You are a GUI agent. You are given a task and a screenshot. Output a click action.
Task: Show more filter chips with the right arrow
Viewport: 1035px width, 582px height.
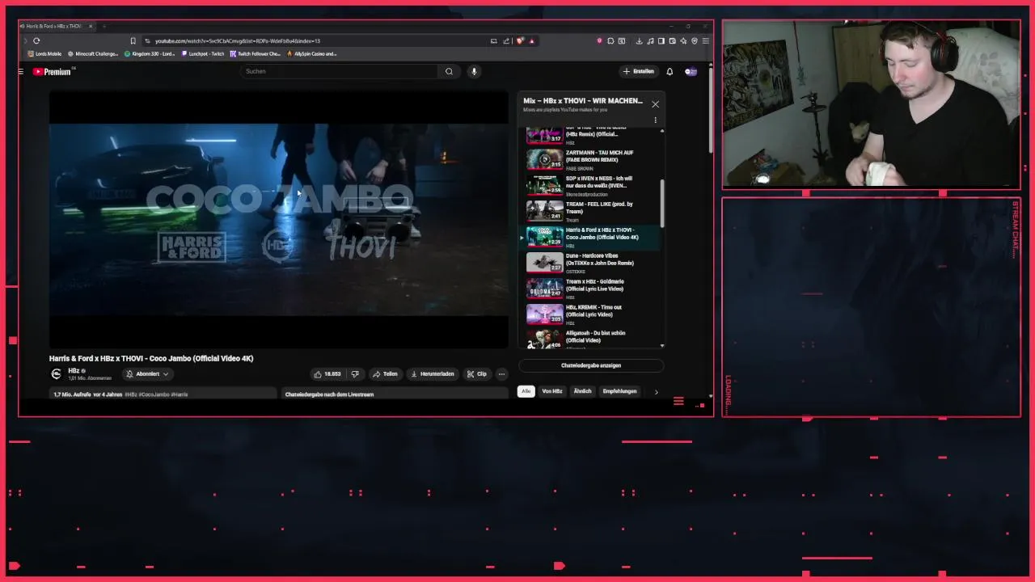pyautogui.click(x=656, y=392)
